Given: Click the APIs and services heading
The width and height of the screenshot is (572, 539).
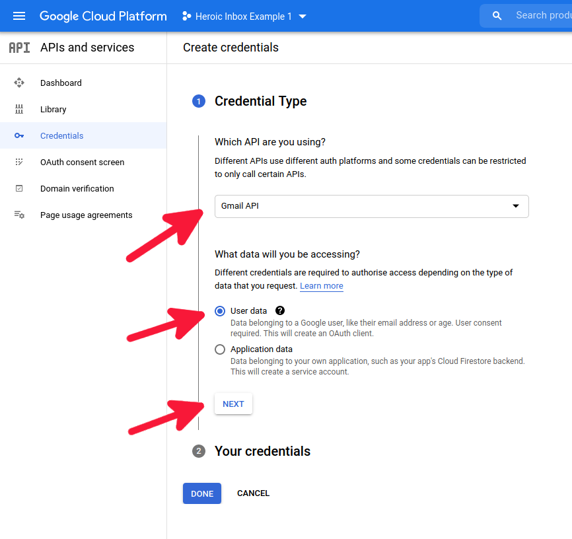Looking at the screenshot, I should click(x=87, y=48).
